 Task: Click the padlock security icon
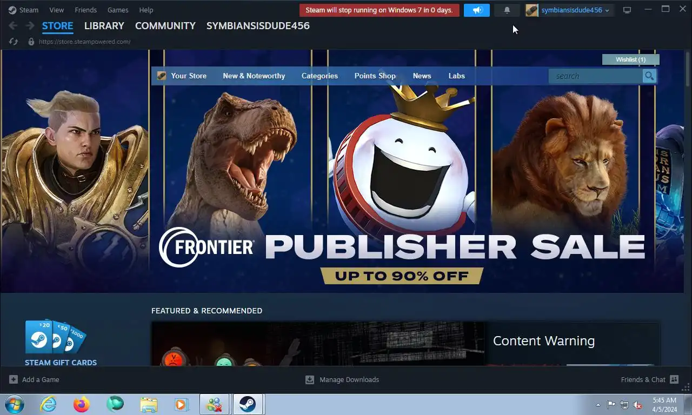[31, 42]
